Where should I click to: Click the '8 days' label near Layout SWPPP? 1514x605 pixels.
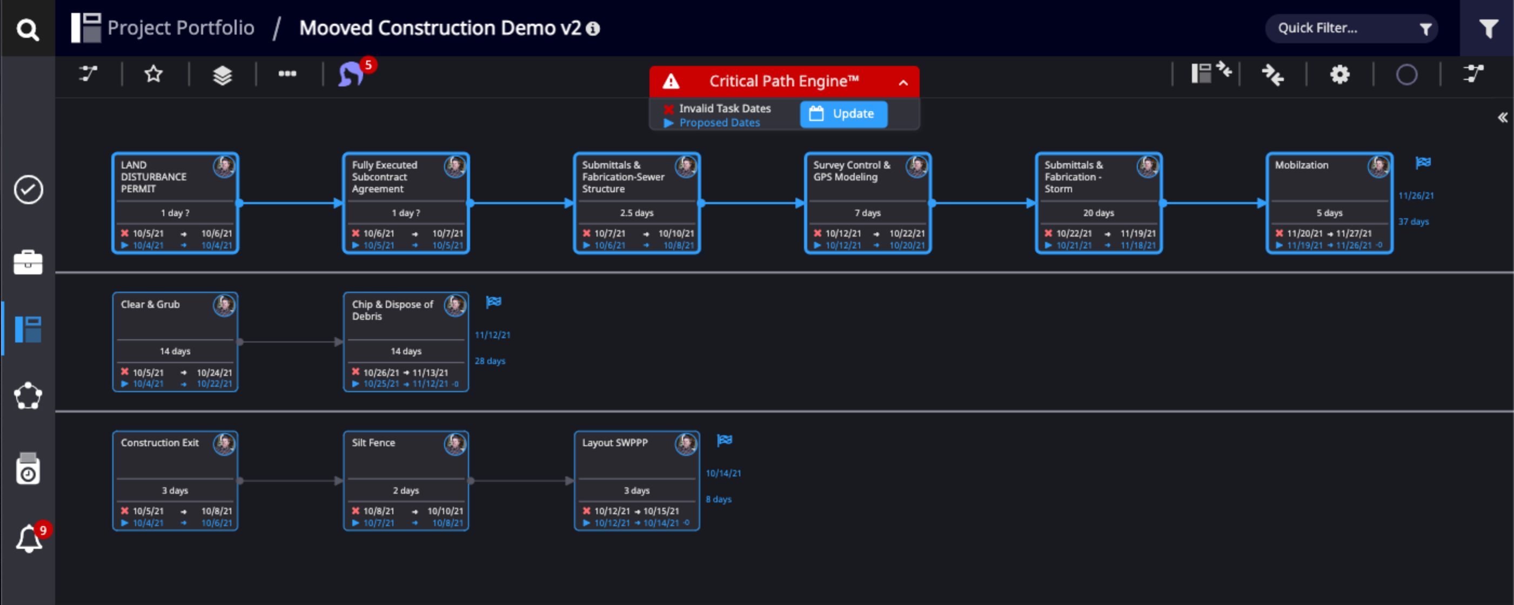coord(719,499)
